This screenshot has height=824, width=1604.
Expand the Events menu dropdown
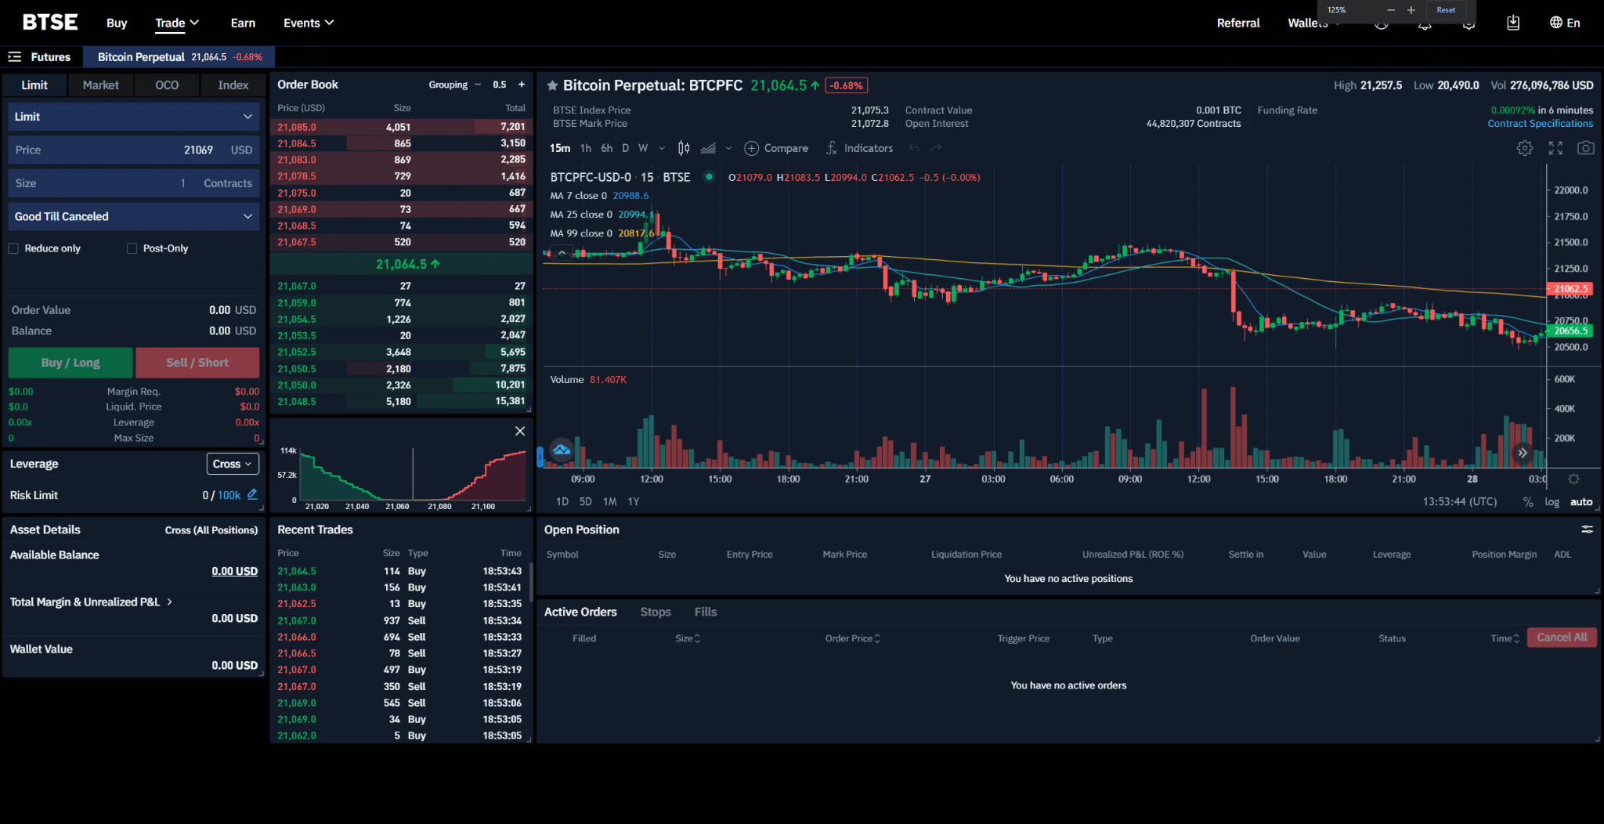[309, 23]
